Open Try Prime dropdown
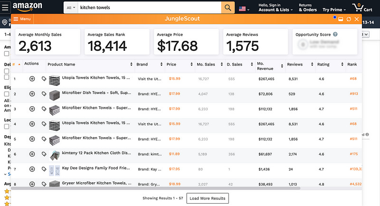This screenshot has width=380, height=206. click(334, 9)
